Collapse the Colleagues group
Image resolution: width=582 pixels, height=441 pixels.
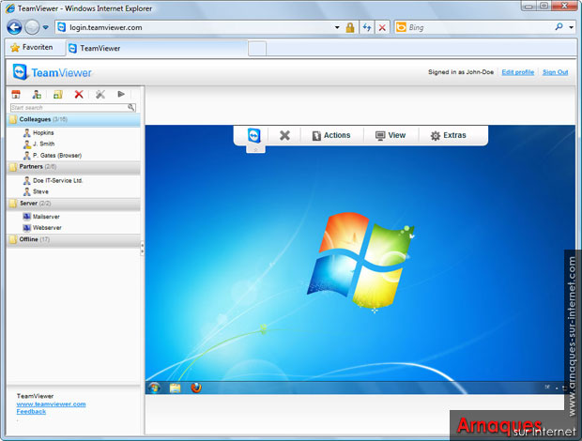point(73,119)
